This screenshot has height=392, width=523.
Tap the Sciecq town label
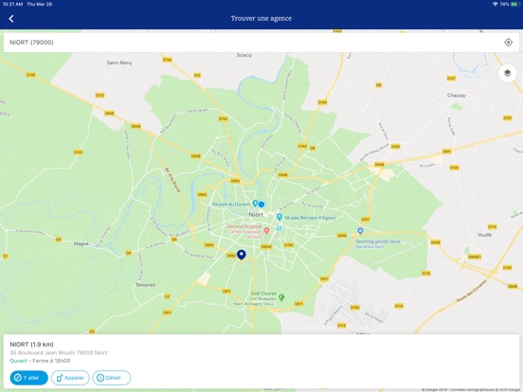coord(243,55)
